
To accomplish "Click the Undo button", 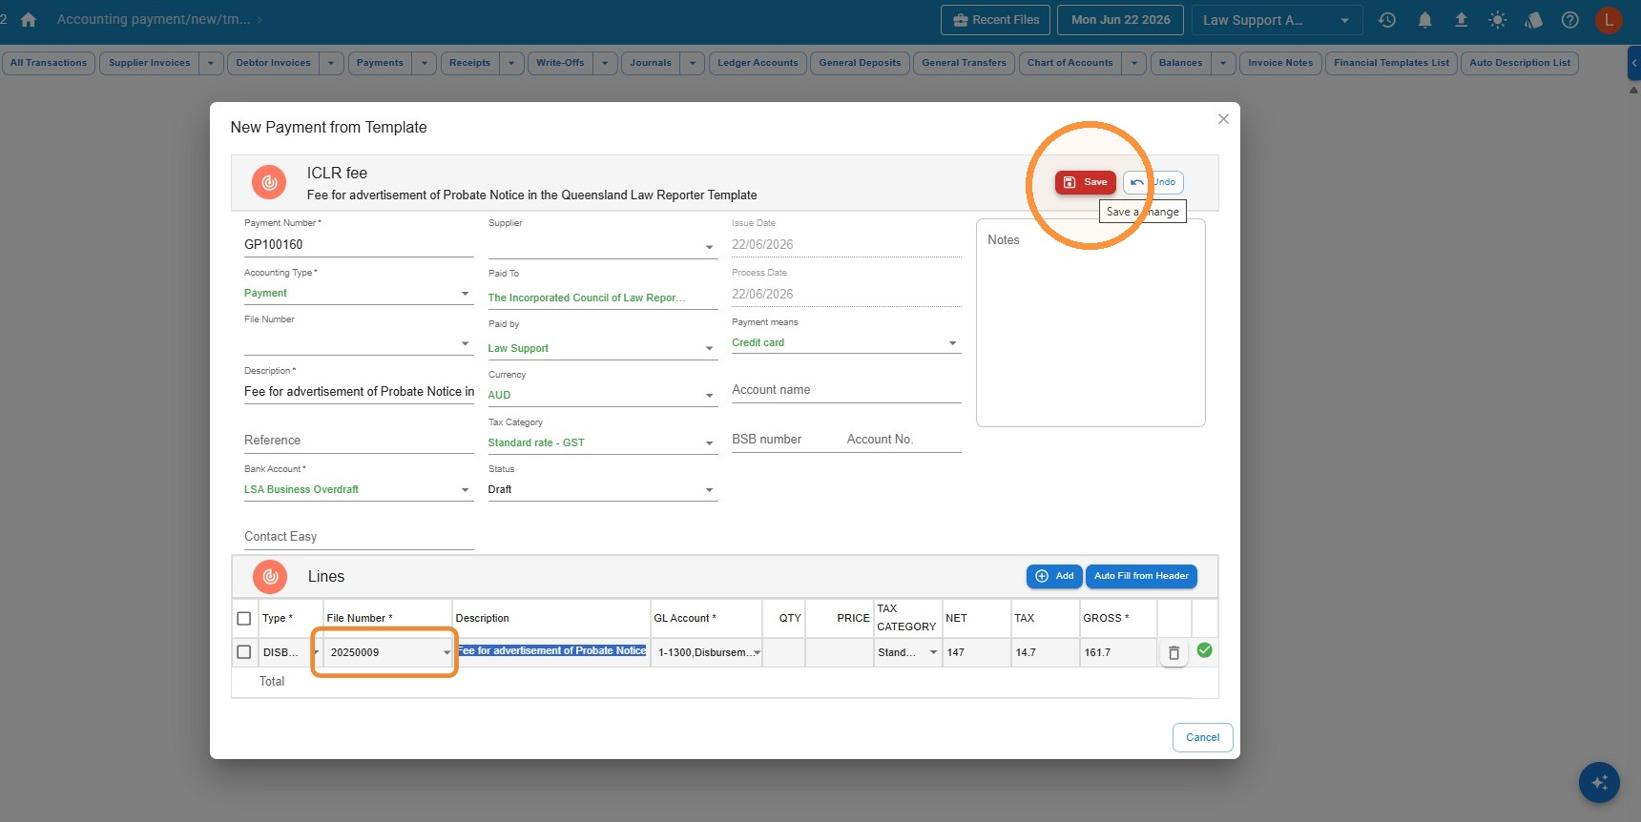I will pos(1153,182).
